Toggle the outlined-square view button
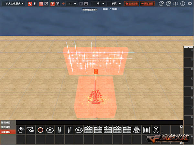 coord(58,4)
